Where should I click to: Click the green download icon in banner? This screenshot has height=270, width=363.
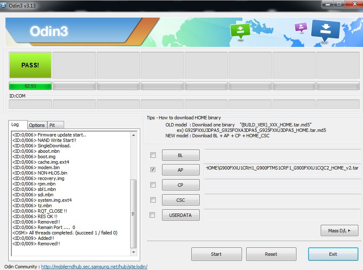pyautogui.click(x=240, y=31)
